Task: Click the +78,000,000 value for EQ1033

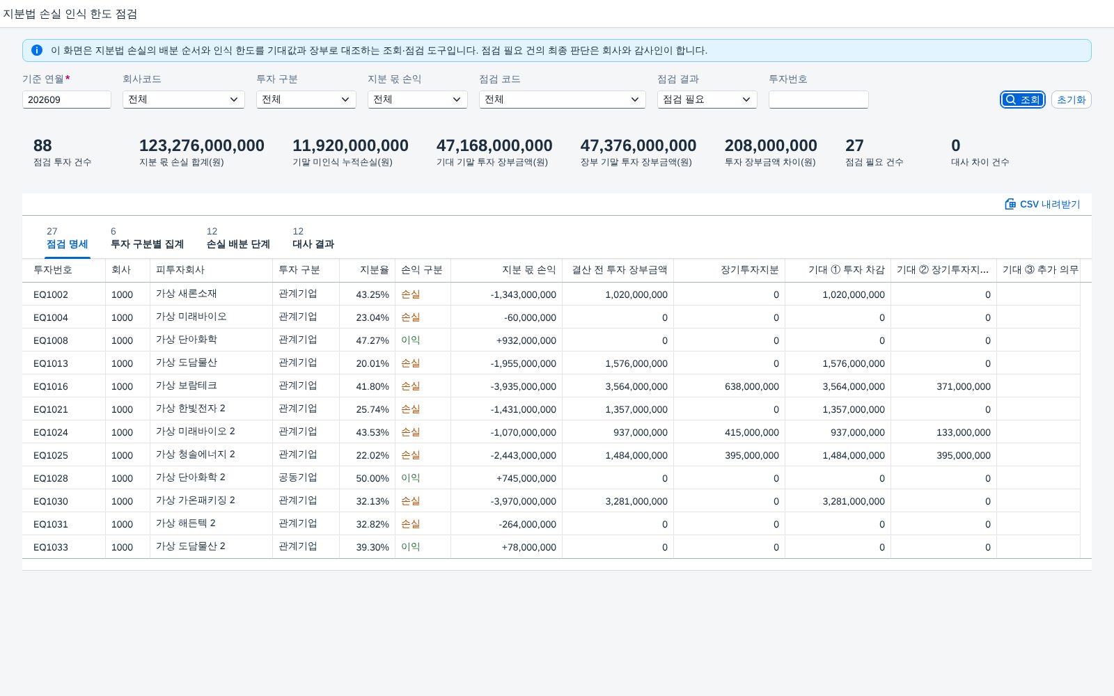Action: coord(529,547)
